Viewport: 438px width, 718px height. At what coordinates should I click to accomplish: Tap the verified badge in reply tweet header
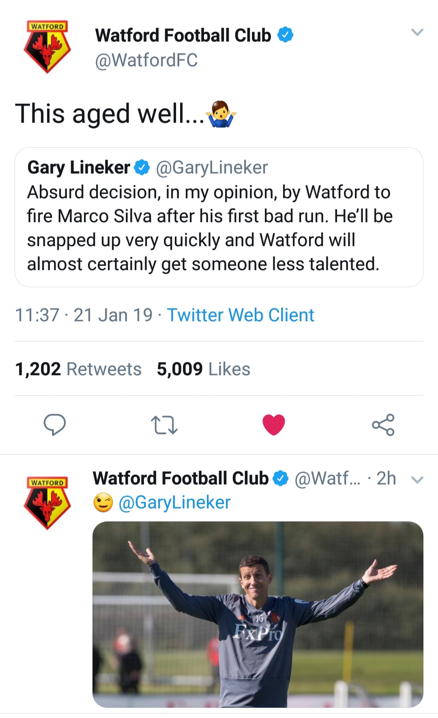click(x=280, y=479)
